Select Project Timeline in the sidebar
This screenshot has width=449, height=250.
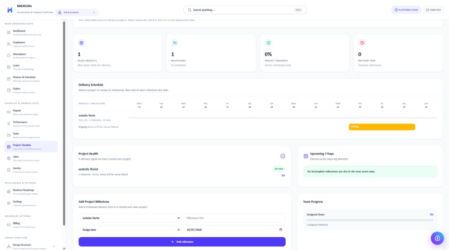point(31,147)
